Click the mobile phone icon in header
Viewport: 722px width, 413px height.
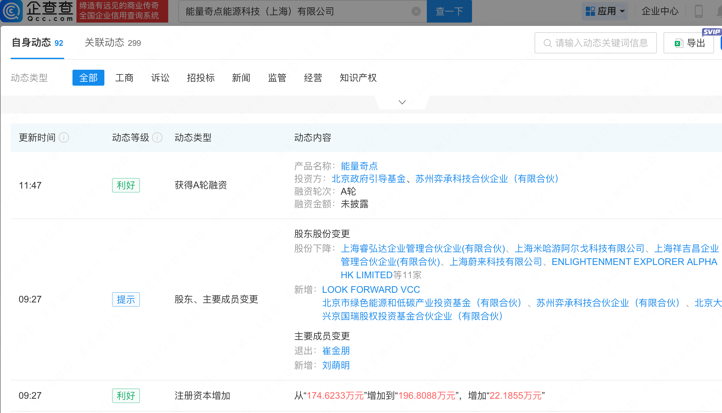tap(699, 11)
